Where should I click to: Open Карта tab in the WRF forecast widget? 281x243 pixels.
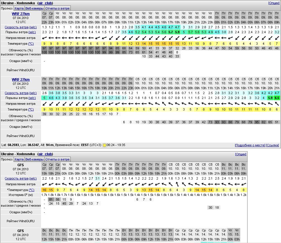coord(19,8)
